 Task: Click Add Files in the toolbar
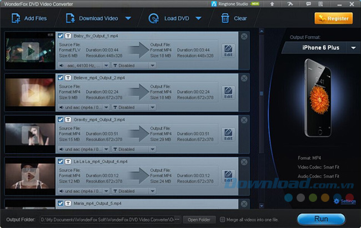coord(29,18)
